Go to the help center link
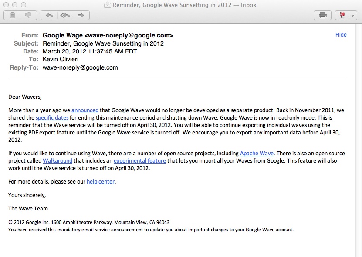This screenshot has height=257, width=362. 101,182
